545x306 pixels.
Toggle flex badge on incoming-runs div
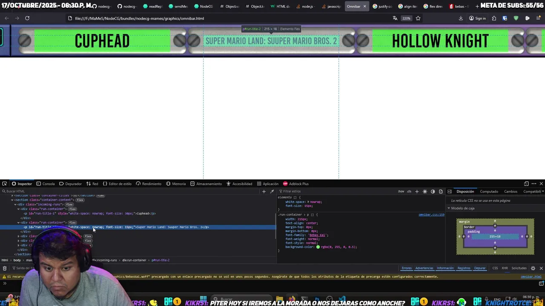point(69,204)
